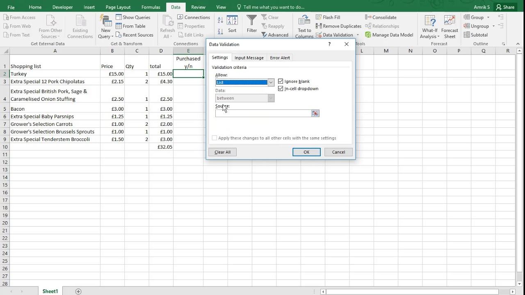Image resolution: width=525 pixels, height=295 pixels.
Task: Click the Clear All button
Action: (x=222, y=152)
